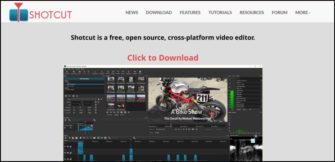The width and height of the screenshot is (335, 162).
Task: Click the timeline hamburger menu icon
Action: click(x=66, y=138)
